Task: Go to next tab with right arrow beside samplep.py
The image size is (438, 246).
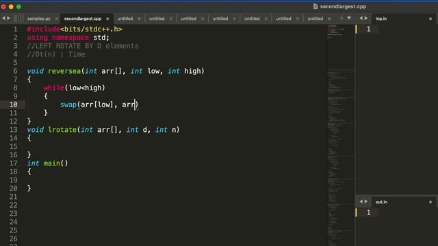Action: [x=9, y=18]
